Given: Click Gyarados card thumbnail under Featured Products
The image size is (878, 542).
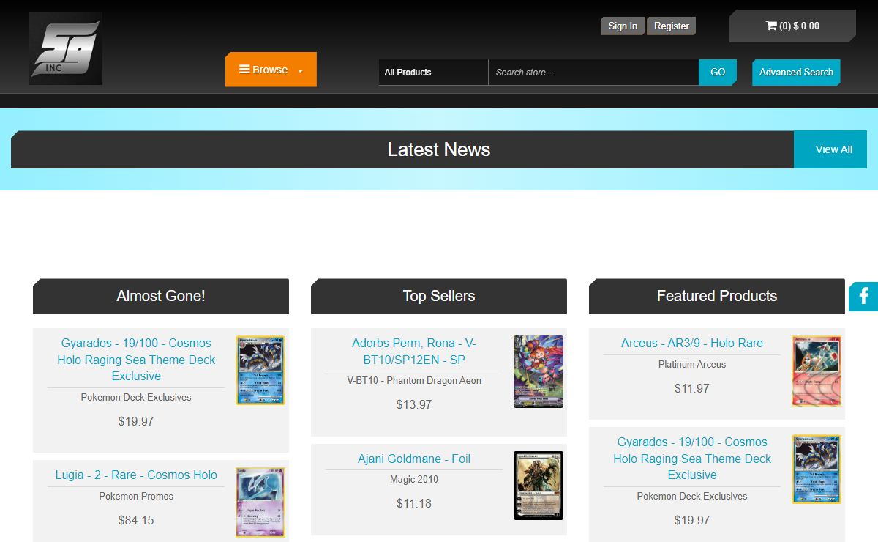Looking at the screenshot, I should (x=817, y=469).
